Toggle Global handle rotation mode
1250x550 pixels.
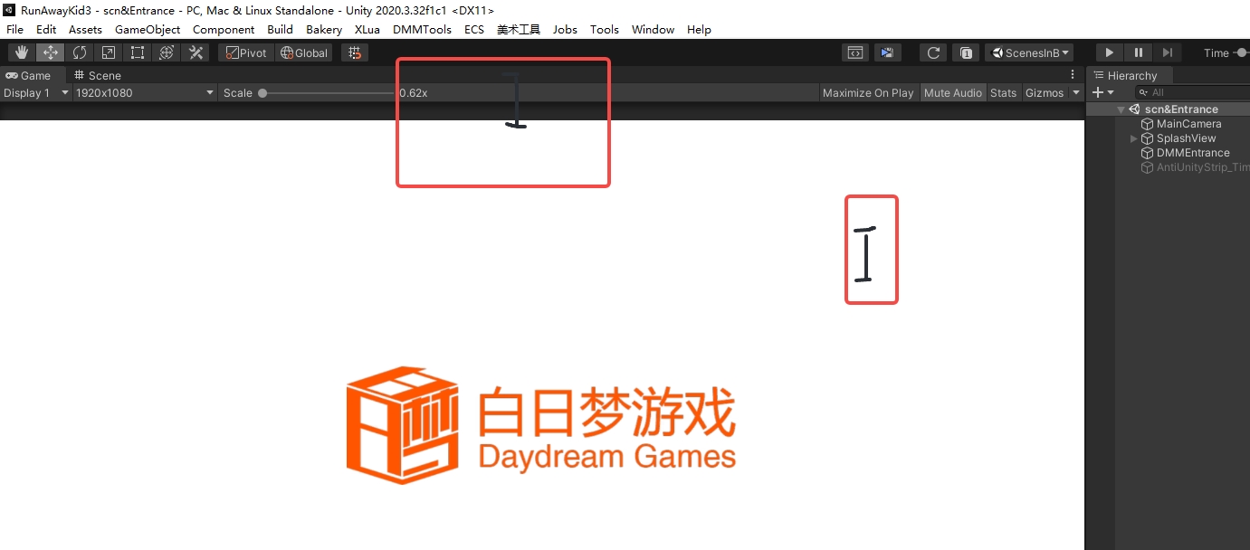tap(304, 52)
